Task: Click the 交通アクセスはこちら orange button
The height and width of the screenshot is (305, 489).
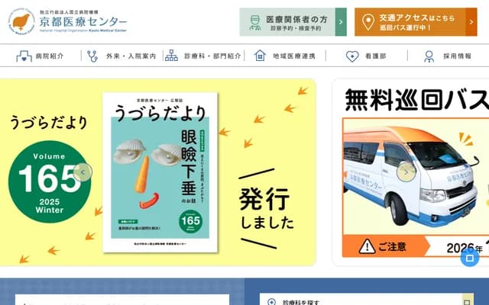Action: pos(416,22)
